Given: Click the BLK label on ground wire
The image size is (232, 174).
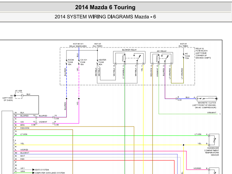Looking at the screenshot, I should click(29, 94).
